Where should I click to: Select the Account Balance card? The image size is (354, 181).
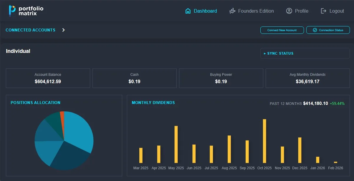[x=48, y=78]
